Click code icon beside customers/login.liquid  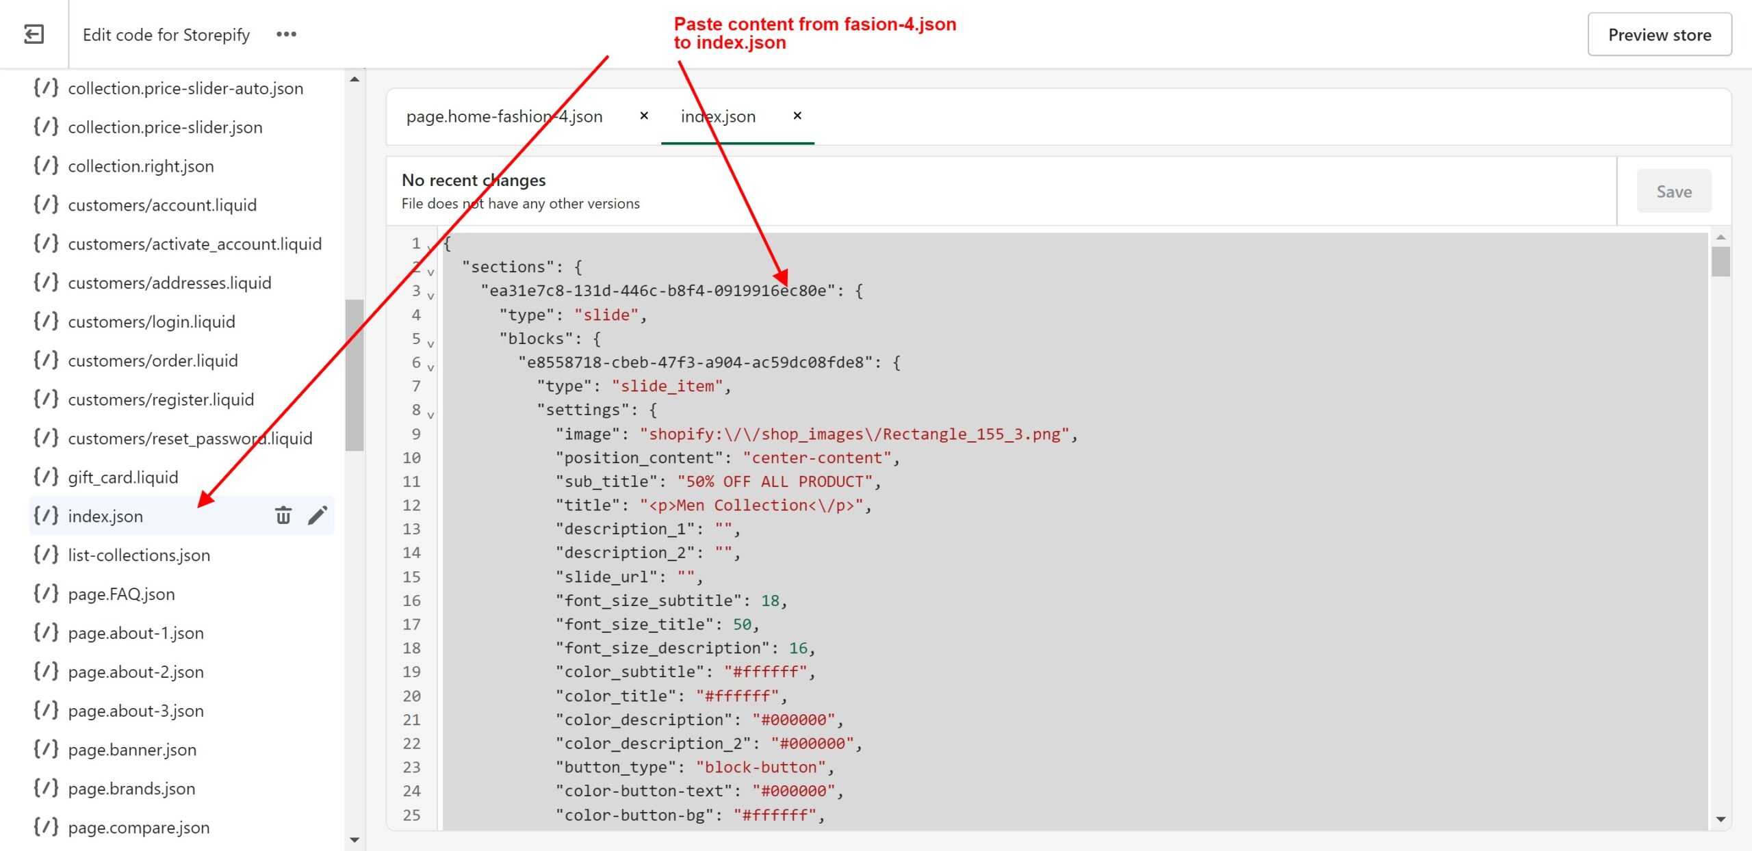pos(46,322)
